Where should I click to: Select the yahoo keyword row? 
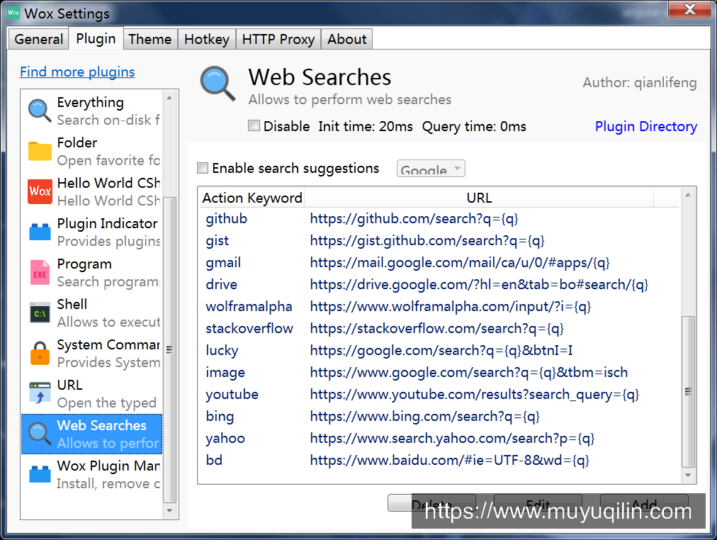point(439,438)
